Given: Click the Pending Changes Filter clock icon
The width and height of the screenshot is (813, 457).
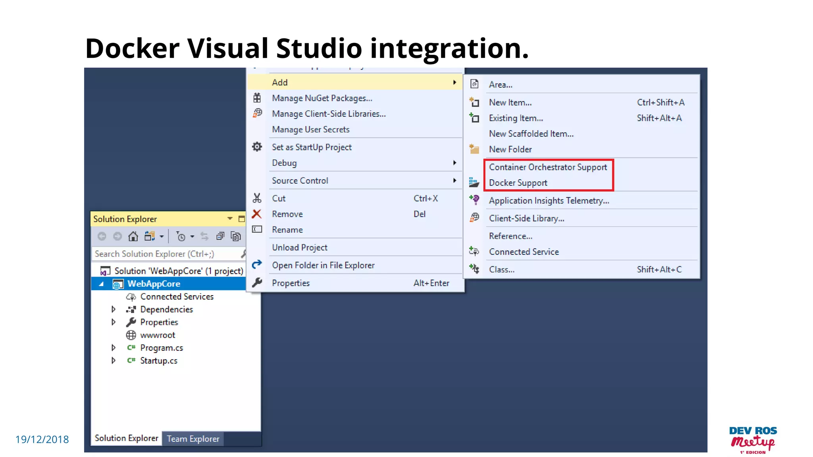Looking at the screenshot, I should tap(181, 237).
